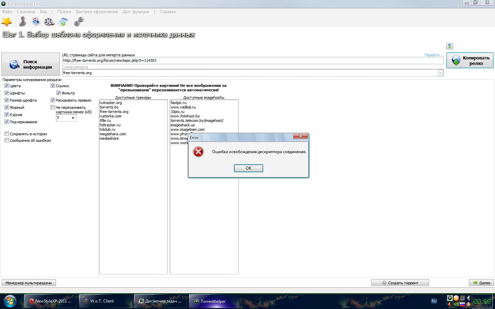Click the grey speaker volume tray icon

pos(468,298)
